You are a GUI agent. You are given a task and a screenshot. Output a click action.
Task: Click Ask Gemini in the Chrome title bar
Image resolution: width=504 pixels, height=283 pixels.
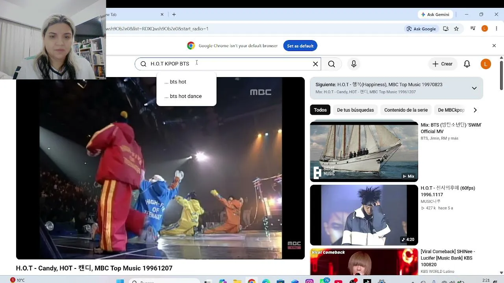pyautogui.click(x=435, y=15)
